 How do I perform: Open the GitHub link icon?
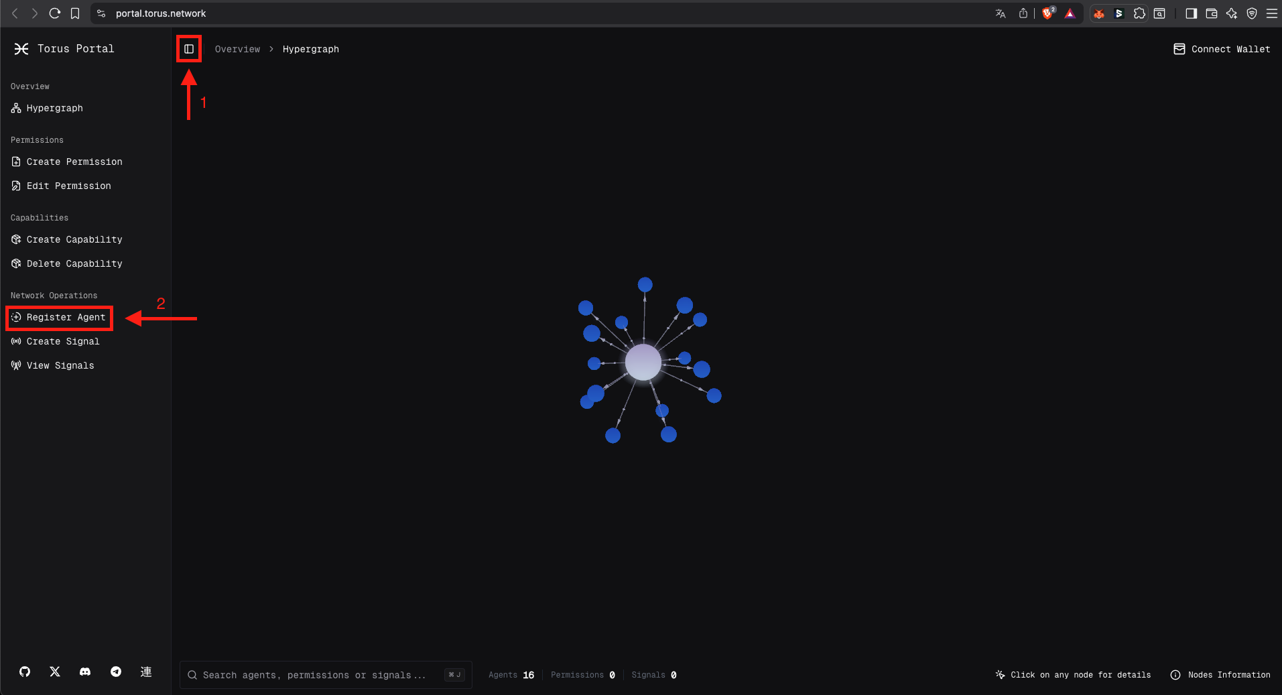pos(25,672)
